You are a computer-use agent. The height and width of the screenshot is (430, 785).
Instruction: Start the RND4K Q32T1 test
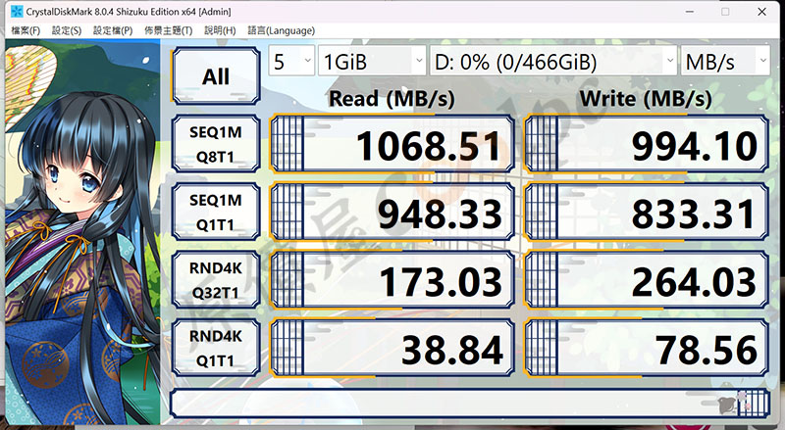[216, 280]
